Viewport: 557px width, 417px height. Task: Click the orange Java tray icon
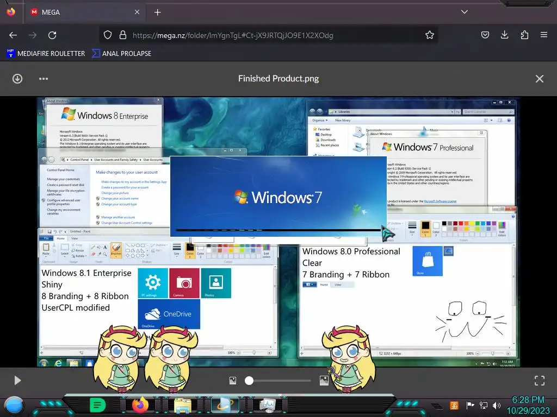tap(454, 405)
